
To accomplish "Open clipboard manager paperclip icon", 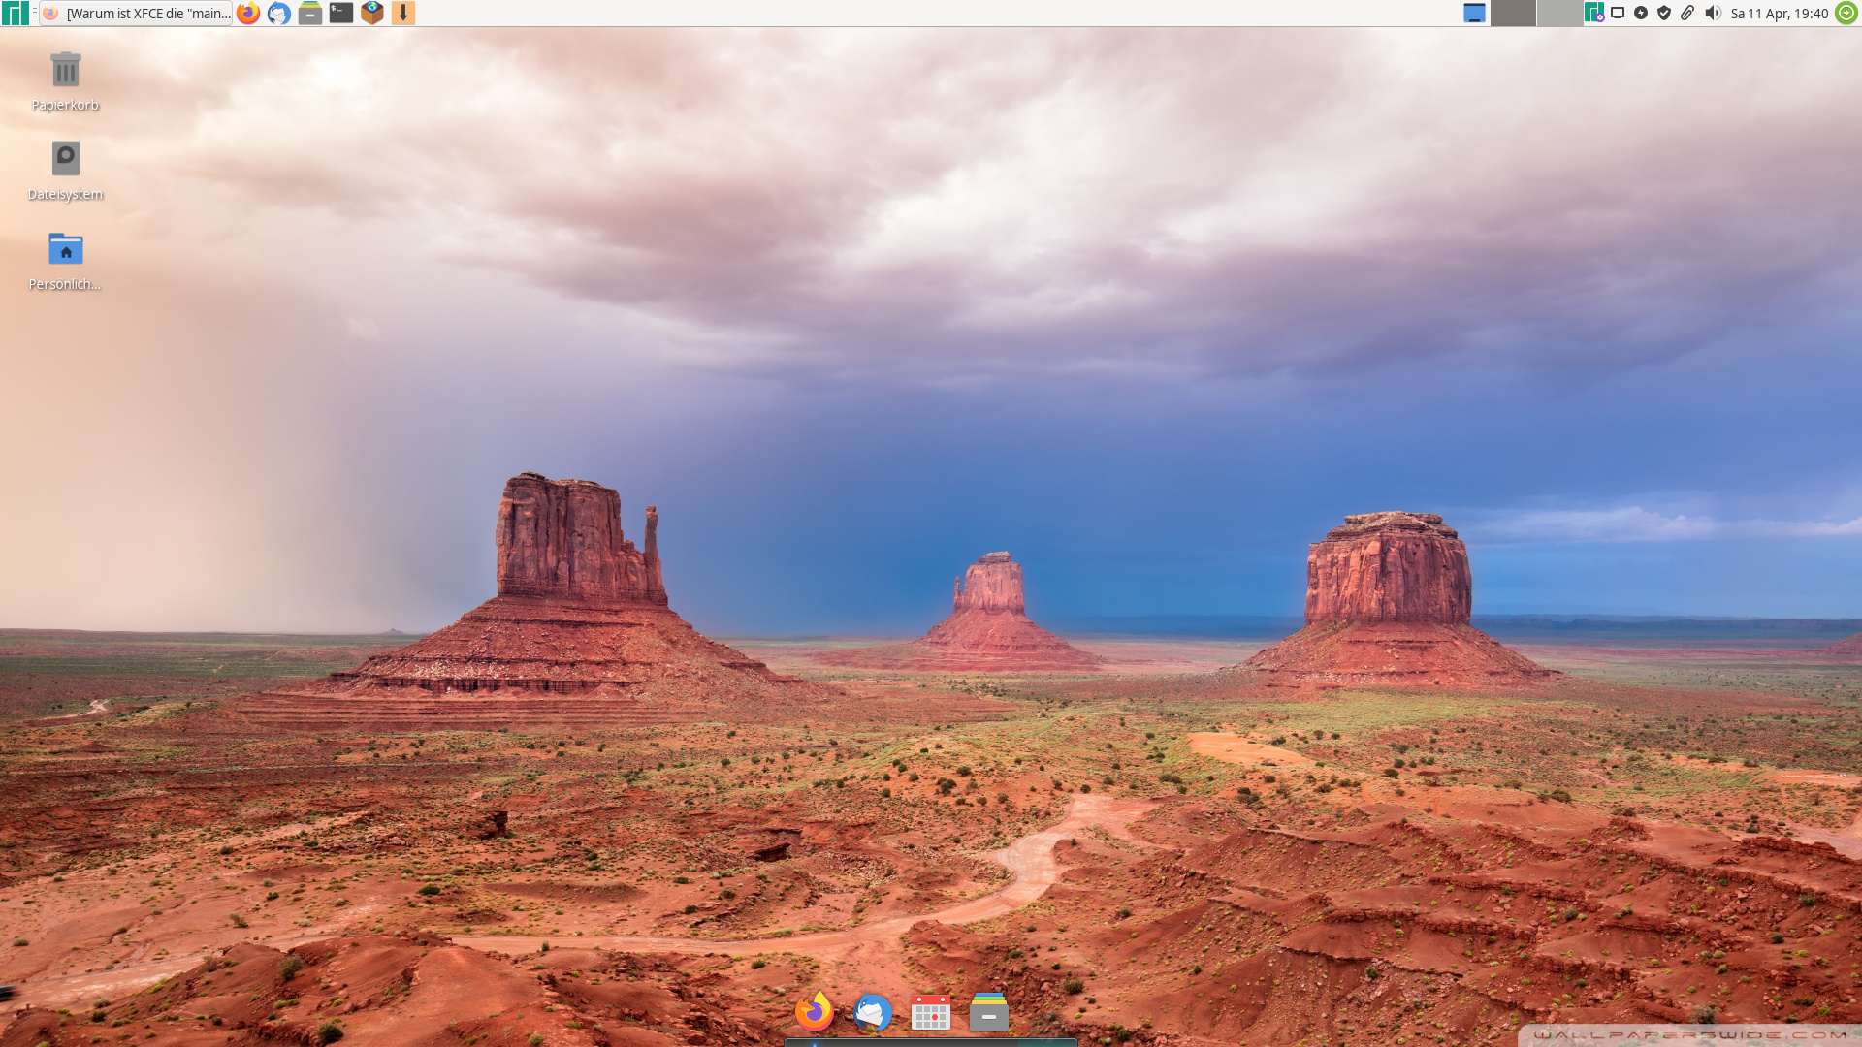I will click(1687, 14).
